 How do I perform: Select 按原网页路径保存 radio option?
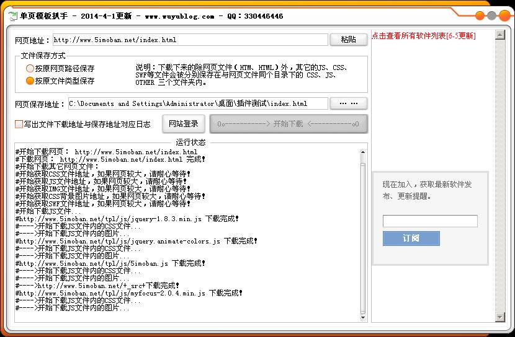[x=30, y=69]
